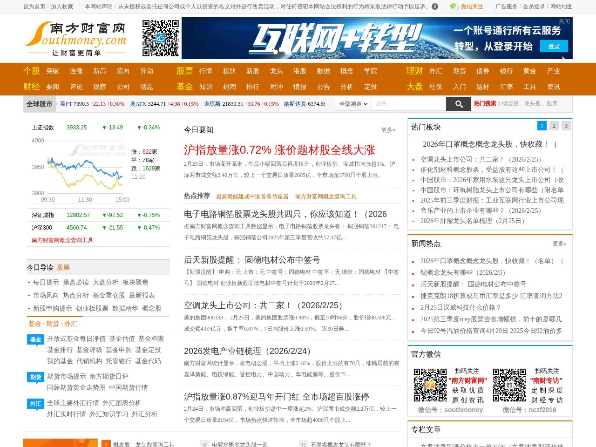This screenshot has height=447, width=596.
Task: Open the blue 期货 category badge
Action: click(x=36, y=377)
